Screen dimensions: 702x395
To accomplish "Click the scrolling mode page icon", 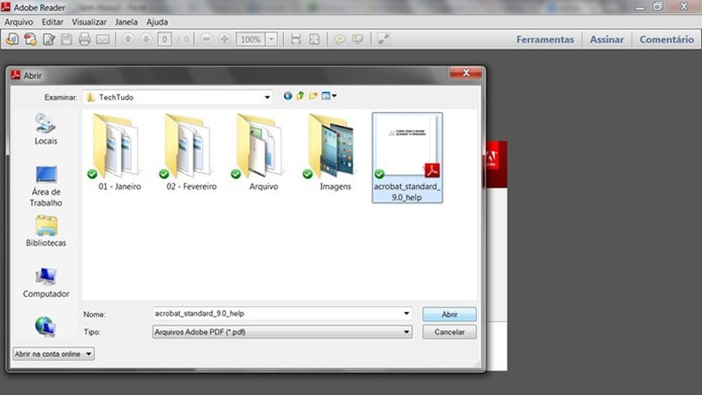I will tap(296, 39).
